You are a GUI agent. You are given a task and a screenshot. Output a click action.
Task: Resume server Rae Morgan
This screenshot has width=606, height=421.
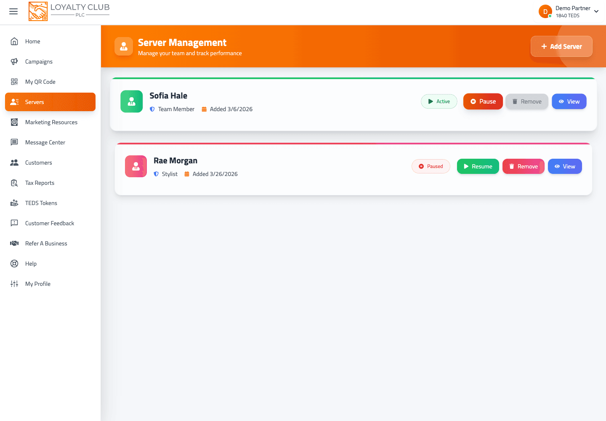coord(478,166)
